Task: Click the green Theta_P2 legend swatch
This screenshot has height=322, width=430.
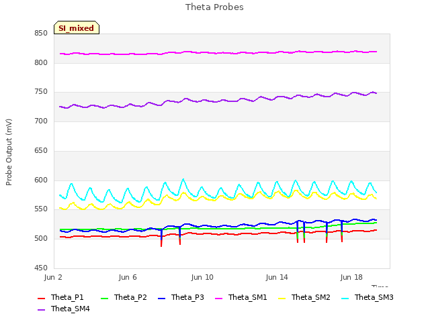Action: [x=105, y=298]
